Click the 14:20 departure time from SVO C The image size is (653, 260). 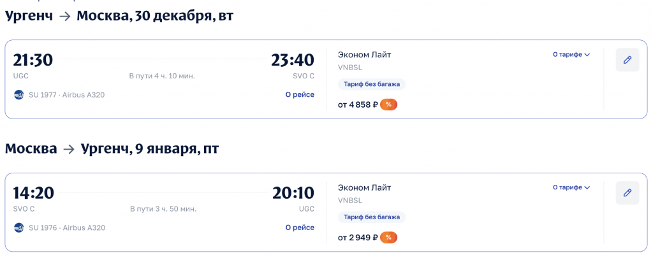pyautogui.click(x=33, y=192)
